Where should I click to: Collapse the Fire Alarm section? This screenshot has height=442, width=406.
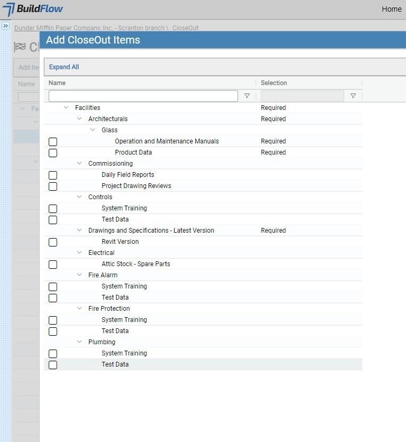80,275
